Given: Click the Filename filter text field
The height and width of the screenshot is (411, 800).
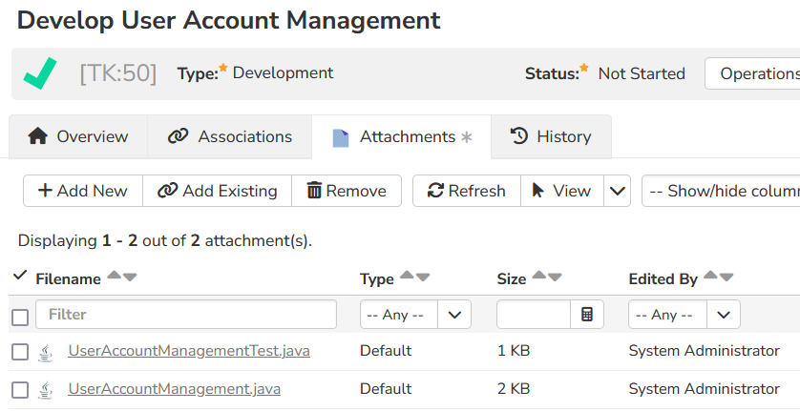Looking at the screenshot, I should [x=186, y=315].
